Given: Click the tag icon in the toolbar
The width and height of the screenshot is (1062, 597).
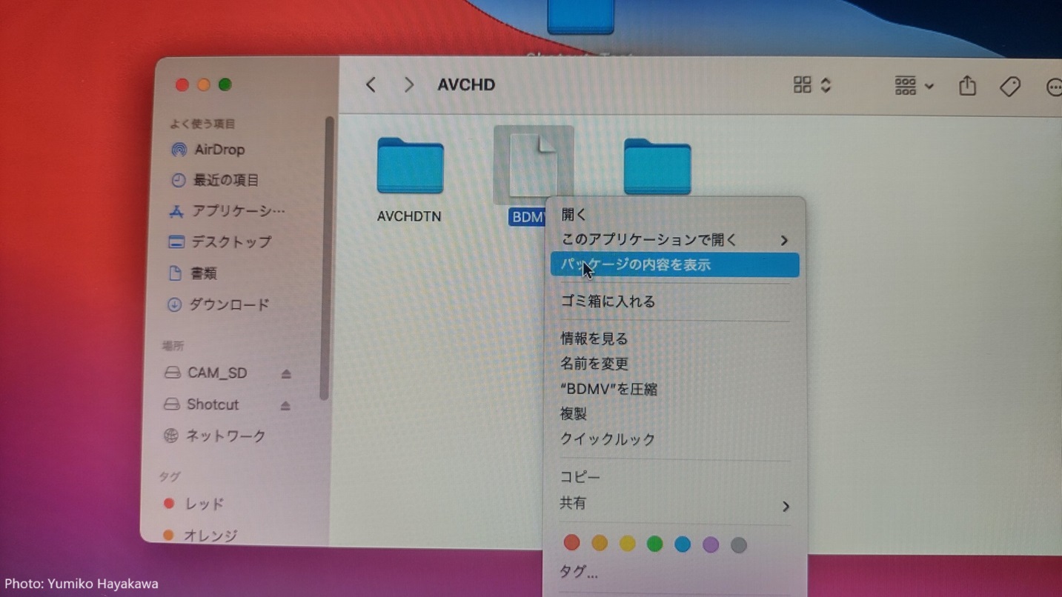Looking at the screenshot, I should [1010, 87].
